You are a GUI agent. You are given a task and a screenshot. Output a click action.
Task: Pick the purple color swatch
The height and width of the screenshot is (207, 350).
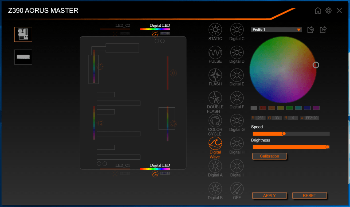pos(316,108)
